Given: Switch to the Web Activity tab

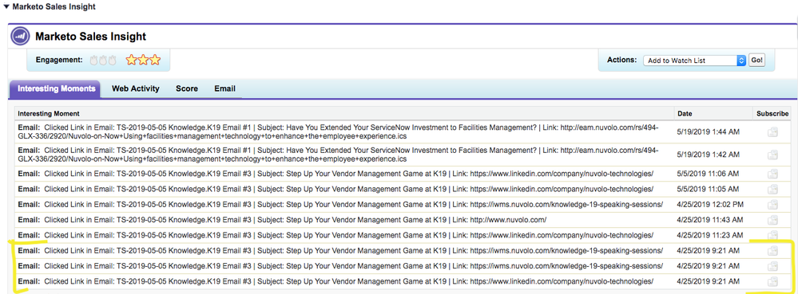Looking at the screenshot, I should (135, 89).
